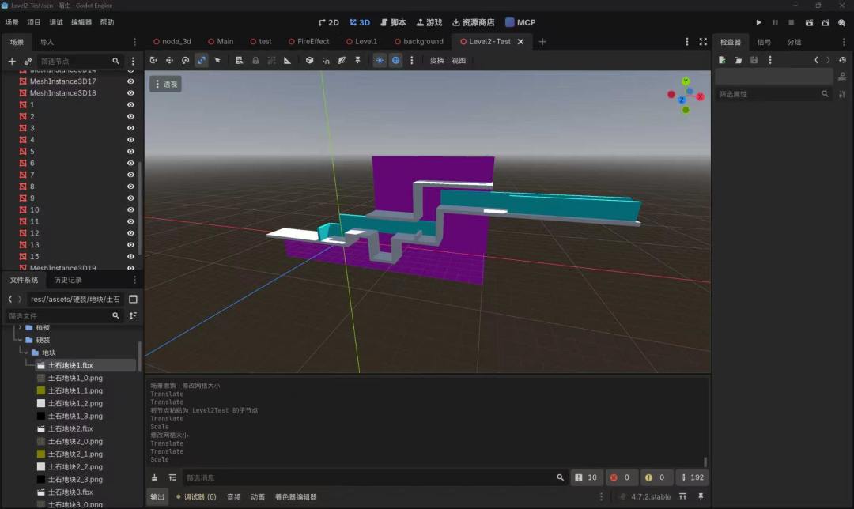The image size is (854, 509).
Task: Open the 视图 view menu in viewport toolbar
Action: coord(459,60)
